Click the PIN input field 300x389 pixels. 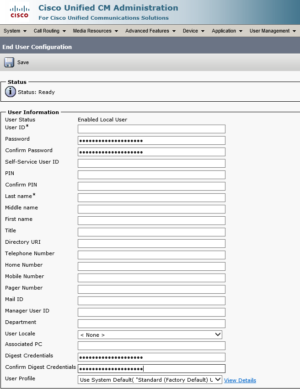tap(151, 175)
